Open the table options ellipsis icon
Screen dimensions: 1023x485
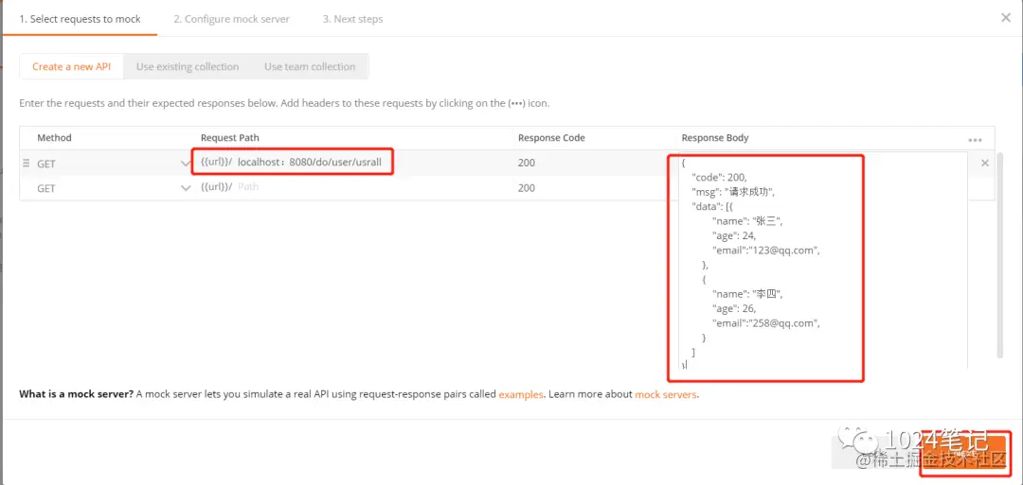click(976, 140)
